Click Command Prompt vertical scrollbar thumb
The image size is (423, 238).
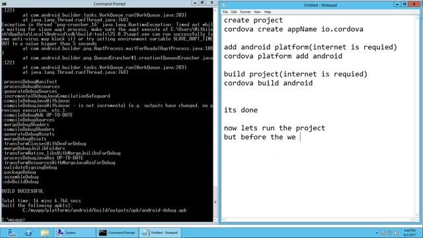215,202
